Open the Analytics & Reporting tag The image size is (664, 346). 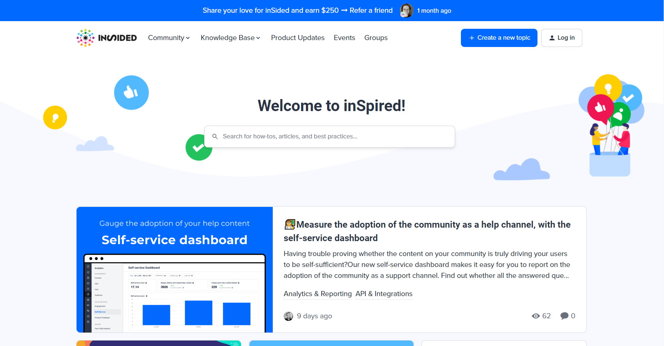click(x=317, y=294)
